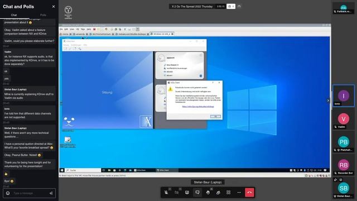
Task: Hang up with the red leave-call button
Action: pos(249,192)
